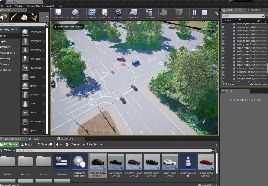
Task: Choose the Paint mode brush icon
Action: click(x=14, y=17)
